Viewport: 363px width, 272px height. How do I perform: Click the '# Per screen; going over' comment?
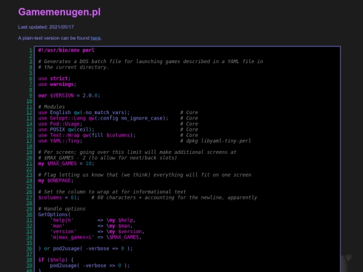pos(137,152)
